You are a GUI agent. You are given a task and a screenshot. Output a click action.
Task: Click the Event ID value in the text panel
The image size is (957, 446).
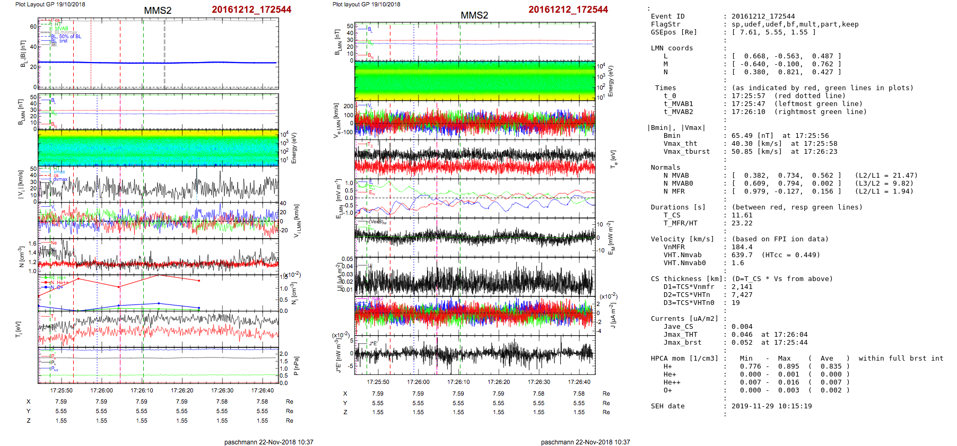click(763, 16)
